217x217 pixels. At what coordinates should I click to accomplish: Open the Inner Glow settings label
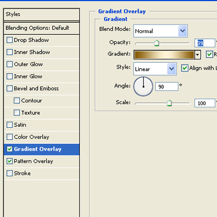[28, 77]
